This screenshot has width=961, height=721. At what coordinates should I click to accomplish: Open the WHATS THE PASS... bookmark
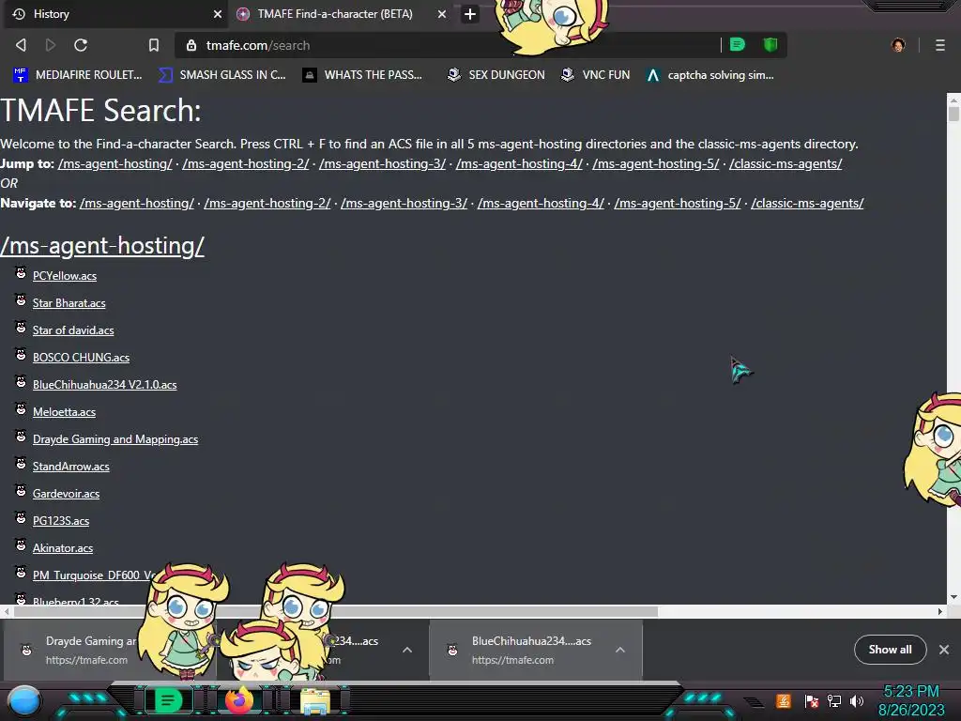click(362, 75)
